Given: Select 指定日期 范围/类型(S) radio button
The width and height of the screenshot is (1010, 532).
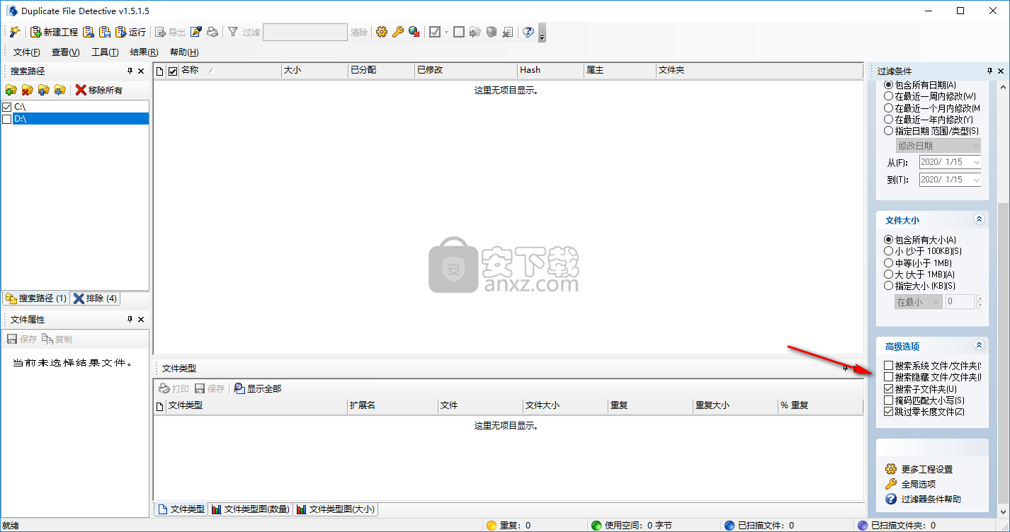Looking at the screenshot, I should (x=888, y=130).
